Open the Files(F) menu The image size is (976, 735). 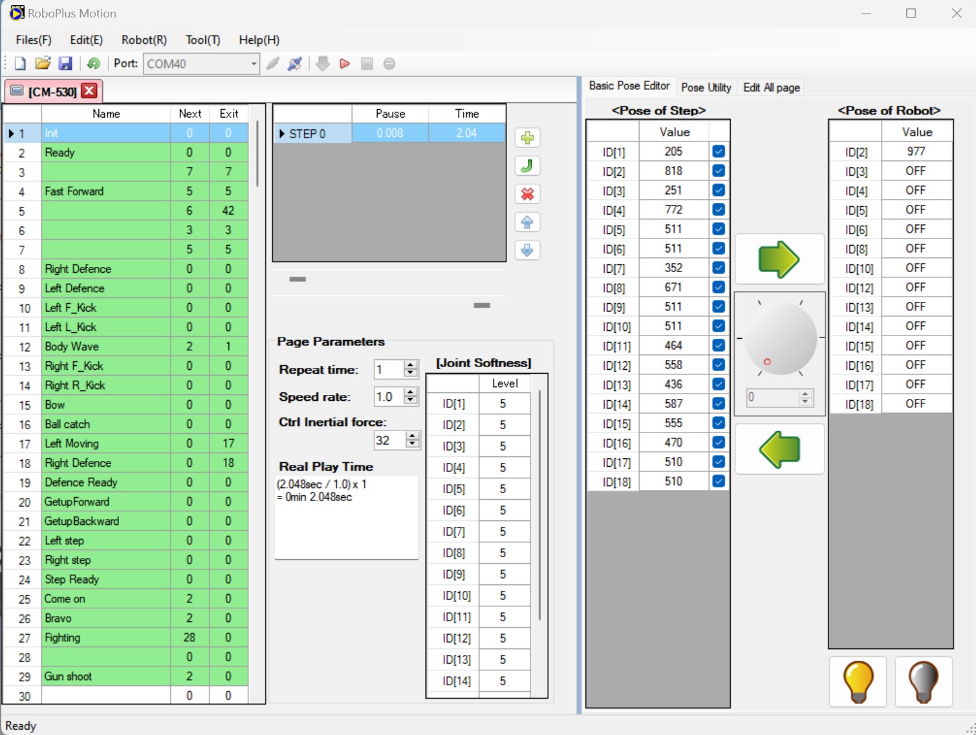[x=34, y=40]
